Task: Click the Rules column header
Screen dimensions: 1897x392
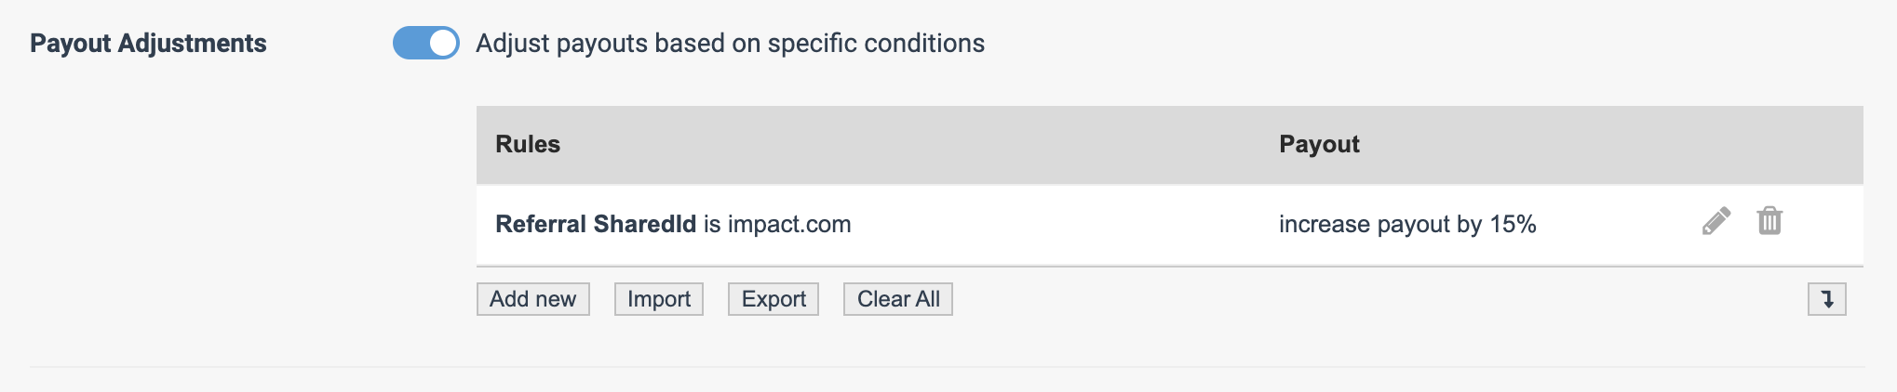Action: pyautogui.click(x=528, y=144)
